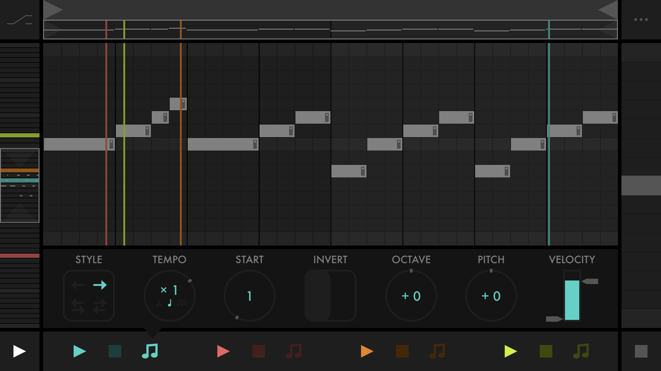
Task: Click the TEMPO multiplier dial
Action: click(169, 296)
